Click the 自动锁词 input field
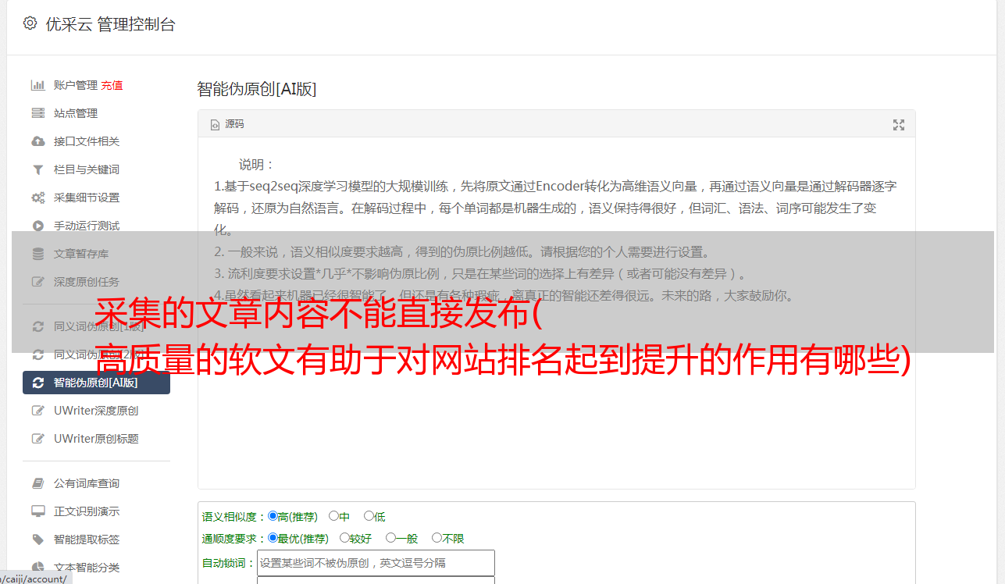This screenshot has height=584, width=1005. tap(376, 563)
